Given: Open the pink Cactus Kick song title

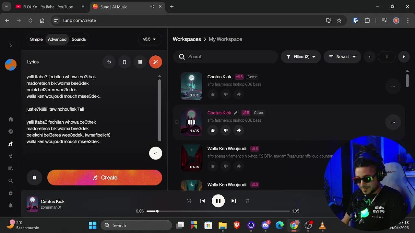Looking at the screenshot, I should tap(219, 113).
